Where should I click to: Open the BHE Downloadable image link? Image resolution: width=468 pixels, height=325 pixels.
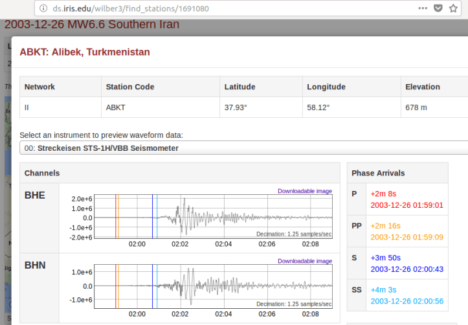tap(304, 191)
